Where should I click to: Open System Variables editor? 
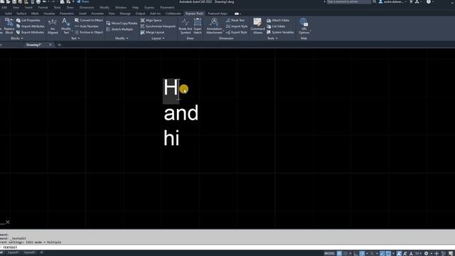coord(280,32)
